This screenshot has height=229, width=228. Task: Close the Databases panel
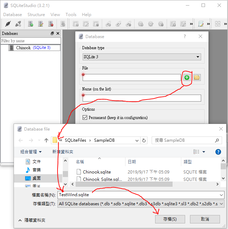click(58, 34)
